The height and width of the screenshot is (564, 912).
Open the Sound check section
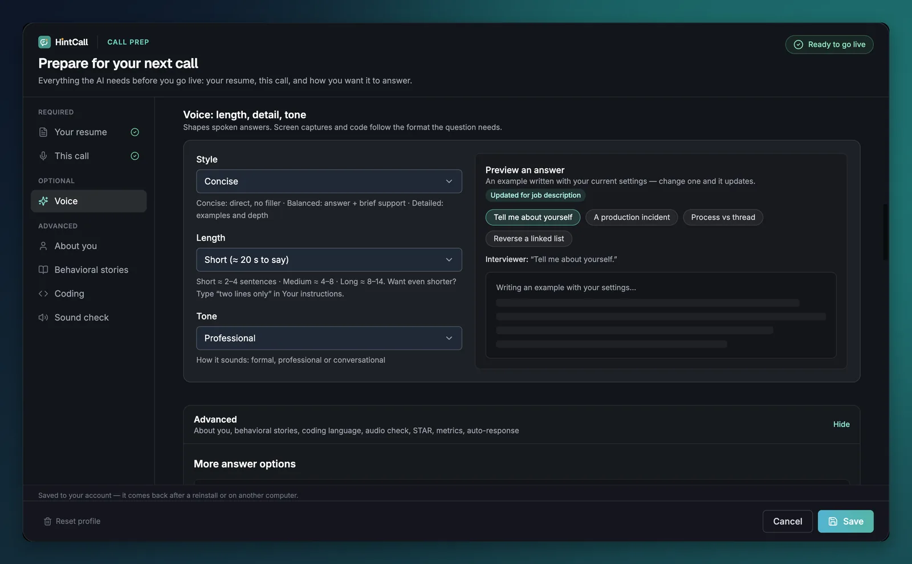pos(89,318)
